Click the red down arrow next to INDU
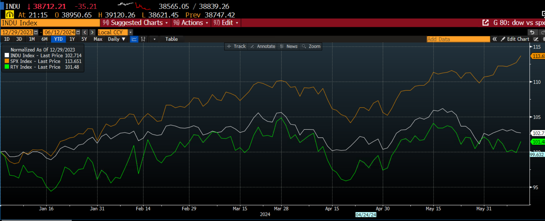 [x=29, y=6]
